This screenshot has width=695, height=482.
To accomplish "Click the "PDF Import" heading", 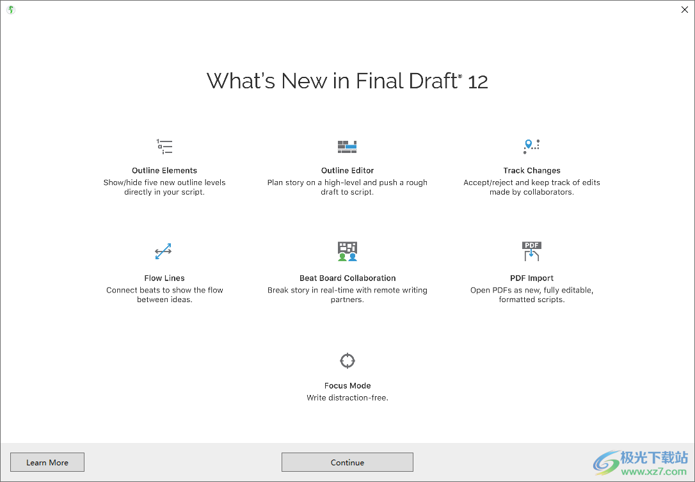I will pyautogui.click(x=532, y=278).
